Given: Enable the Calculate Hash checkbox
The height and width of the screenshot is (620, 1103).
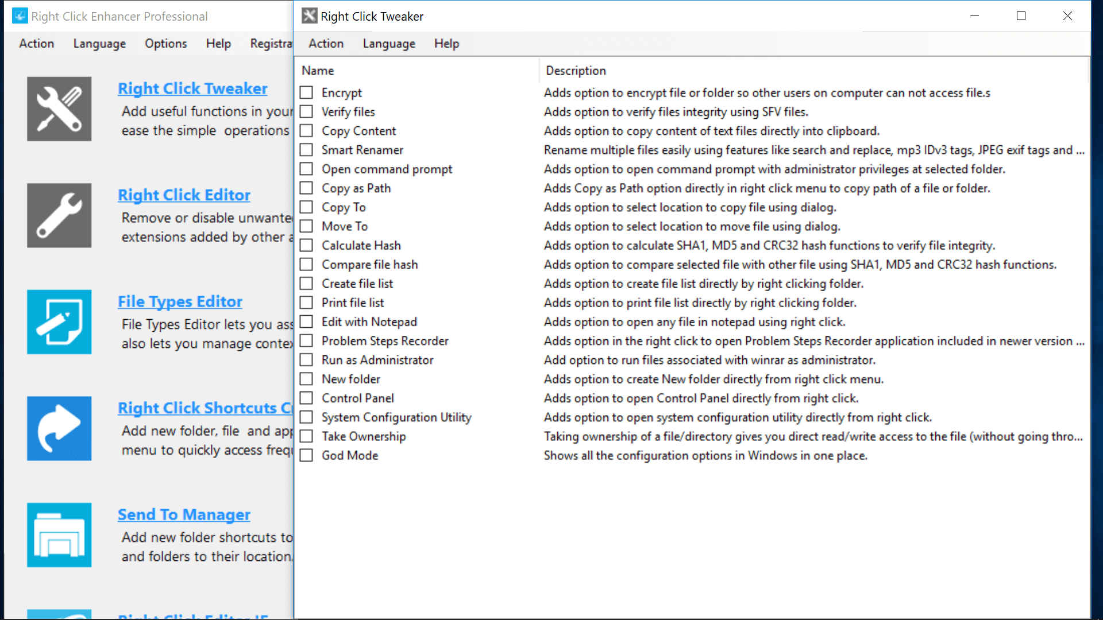Looking at the screenshot, I should pyautogui.click(x=307, y=245).
